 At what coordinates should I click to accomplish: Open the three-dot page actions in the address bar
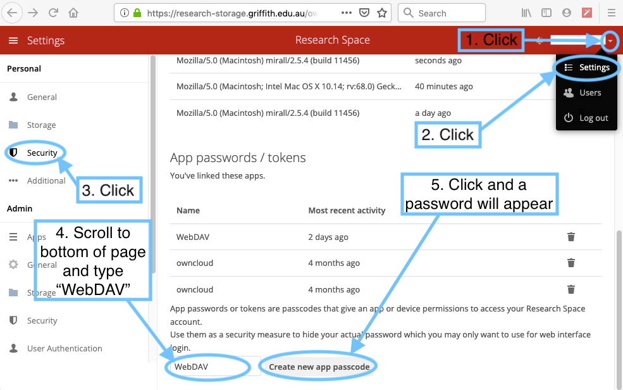(x=347, y=13)
